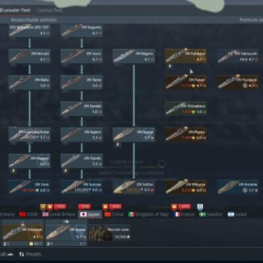263x263 pixels.
Task: Open the Great Britain nation tab
Action: (x=59, y=214)
